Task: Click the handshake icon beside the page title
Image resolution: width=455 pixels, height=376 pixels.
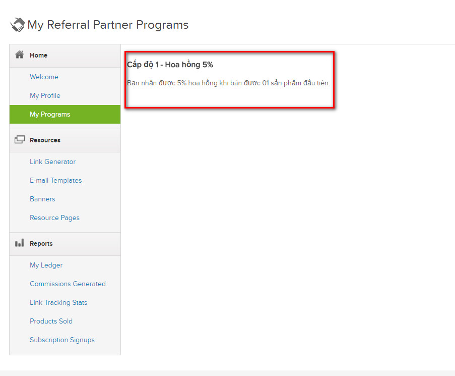Action: [18, 25]
